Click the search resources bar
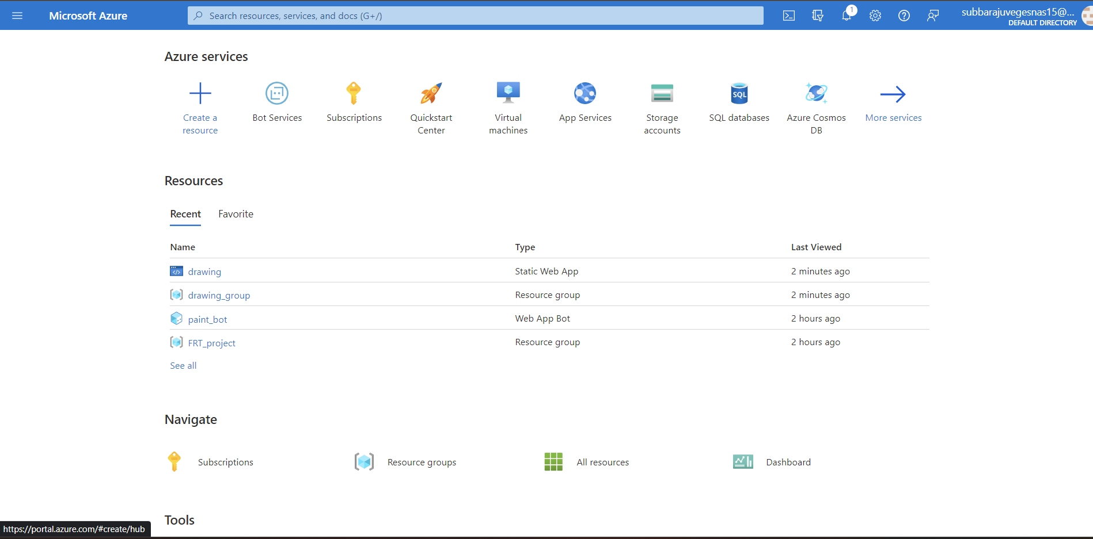Image resolution: width=1093 pixels, height=539 pixels. (x=475, y=16)
